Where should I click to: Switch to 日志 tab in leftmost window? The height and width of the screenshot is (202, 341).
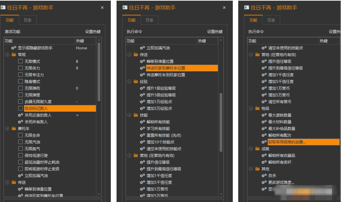click(x=28, y=20)
